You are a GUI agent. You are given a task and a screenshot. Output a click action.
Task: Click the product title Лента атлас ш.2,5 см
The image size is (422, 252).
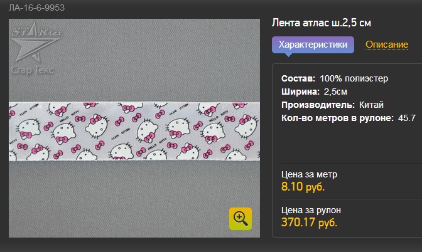click(322, 23)
